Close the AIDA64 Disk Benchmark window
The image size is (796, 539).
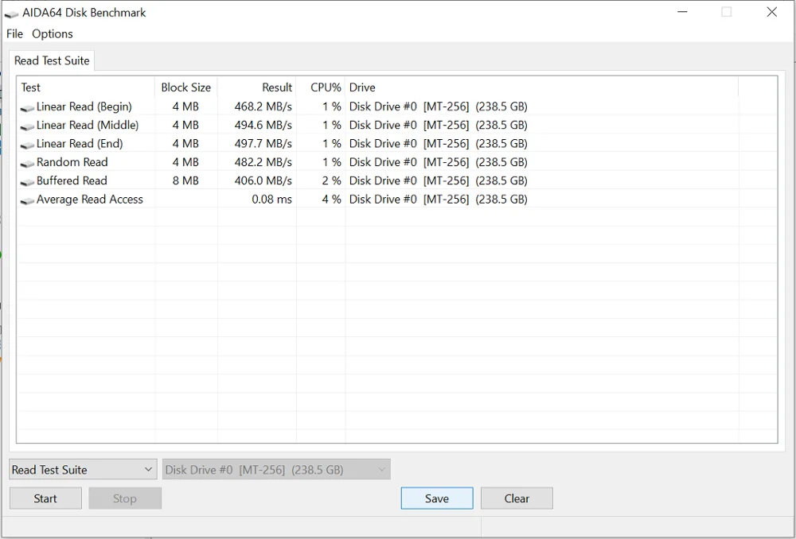pyautogui.click(x=771, y=12)
